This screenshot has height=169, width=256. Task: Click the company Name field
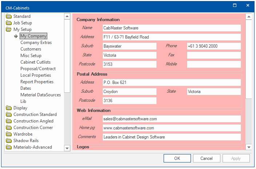[x=172, y=28]
